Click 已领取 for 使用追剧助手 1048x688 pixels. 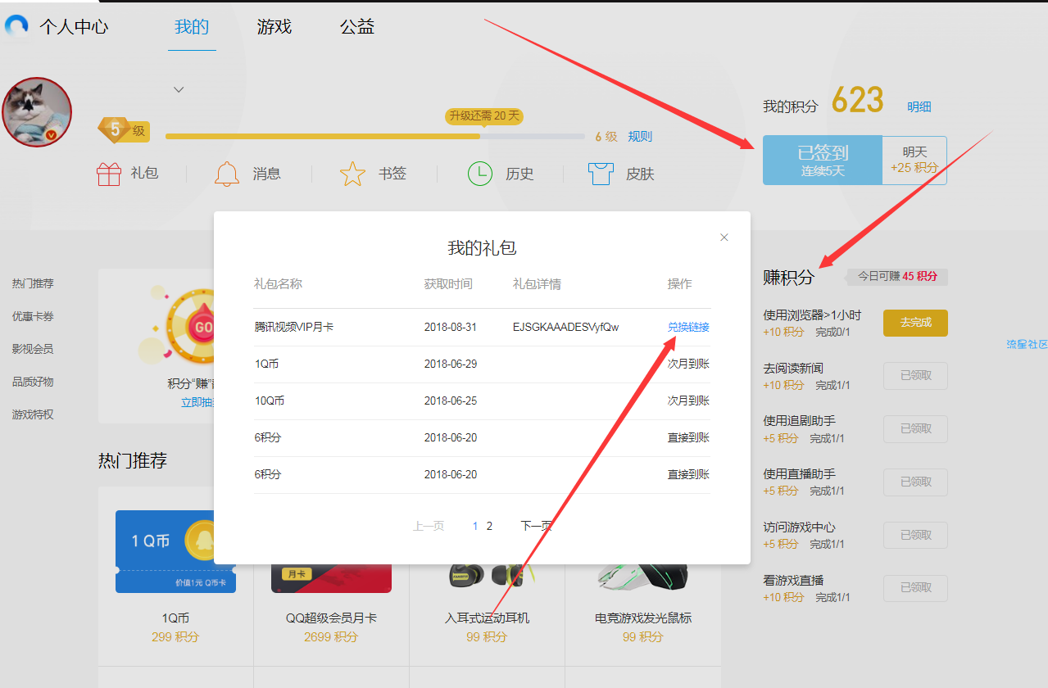click(x=915, y=429)
